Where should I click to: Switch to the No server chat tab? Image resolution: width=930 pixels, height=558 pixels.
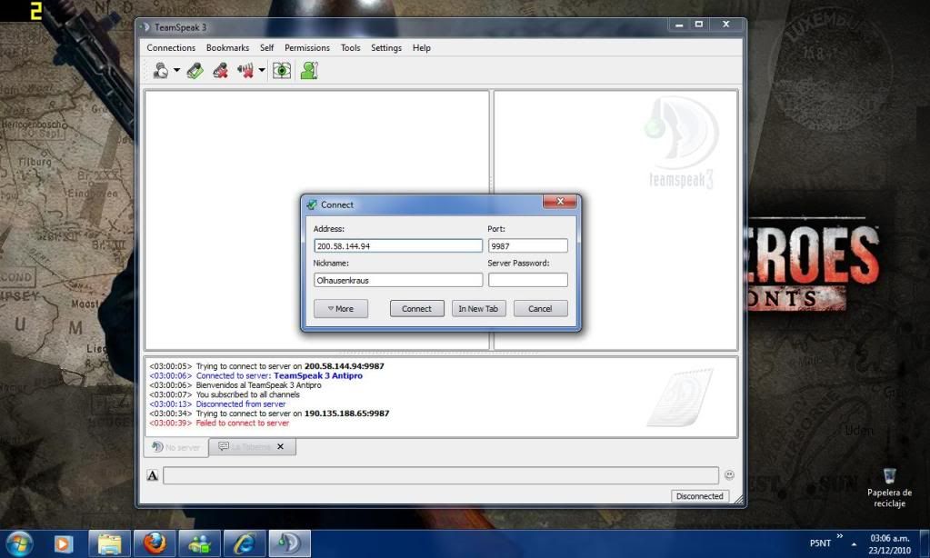coord(176,447)
